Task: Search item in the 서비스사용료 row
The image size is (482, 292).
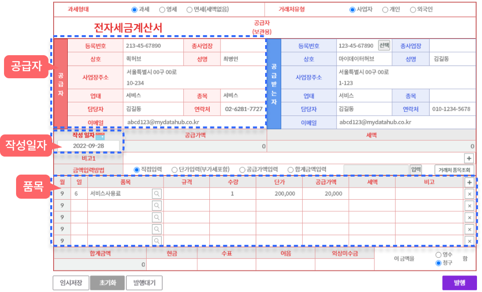Action: point(157,194)
